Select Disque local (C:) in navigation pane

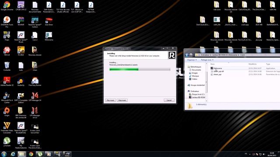[198, 94]
